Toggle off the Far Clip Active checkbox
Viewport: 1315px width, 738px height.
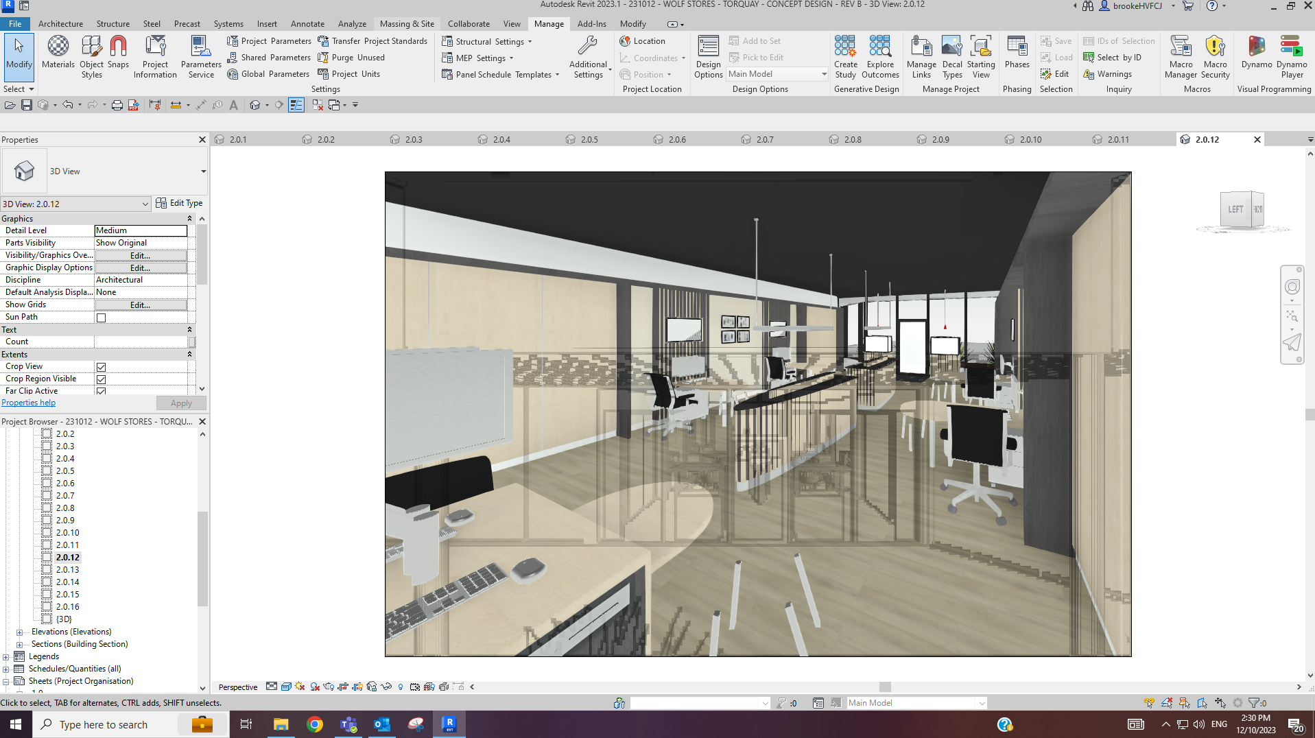tap(101, 390)
